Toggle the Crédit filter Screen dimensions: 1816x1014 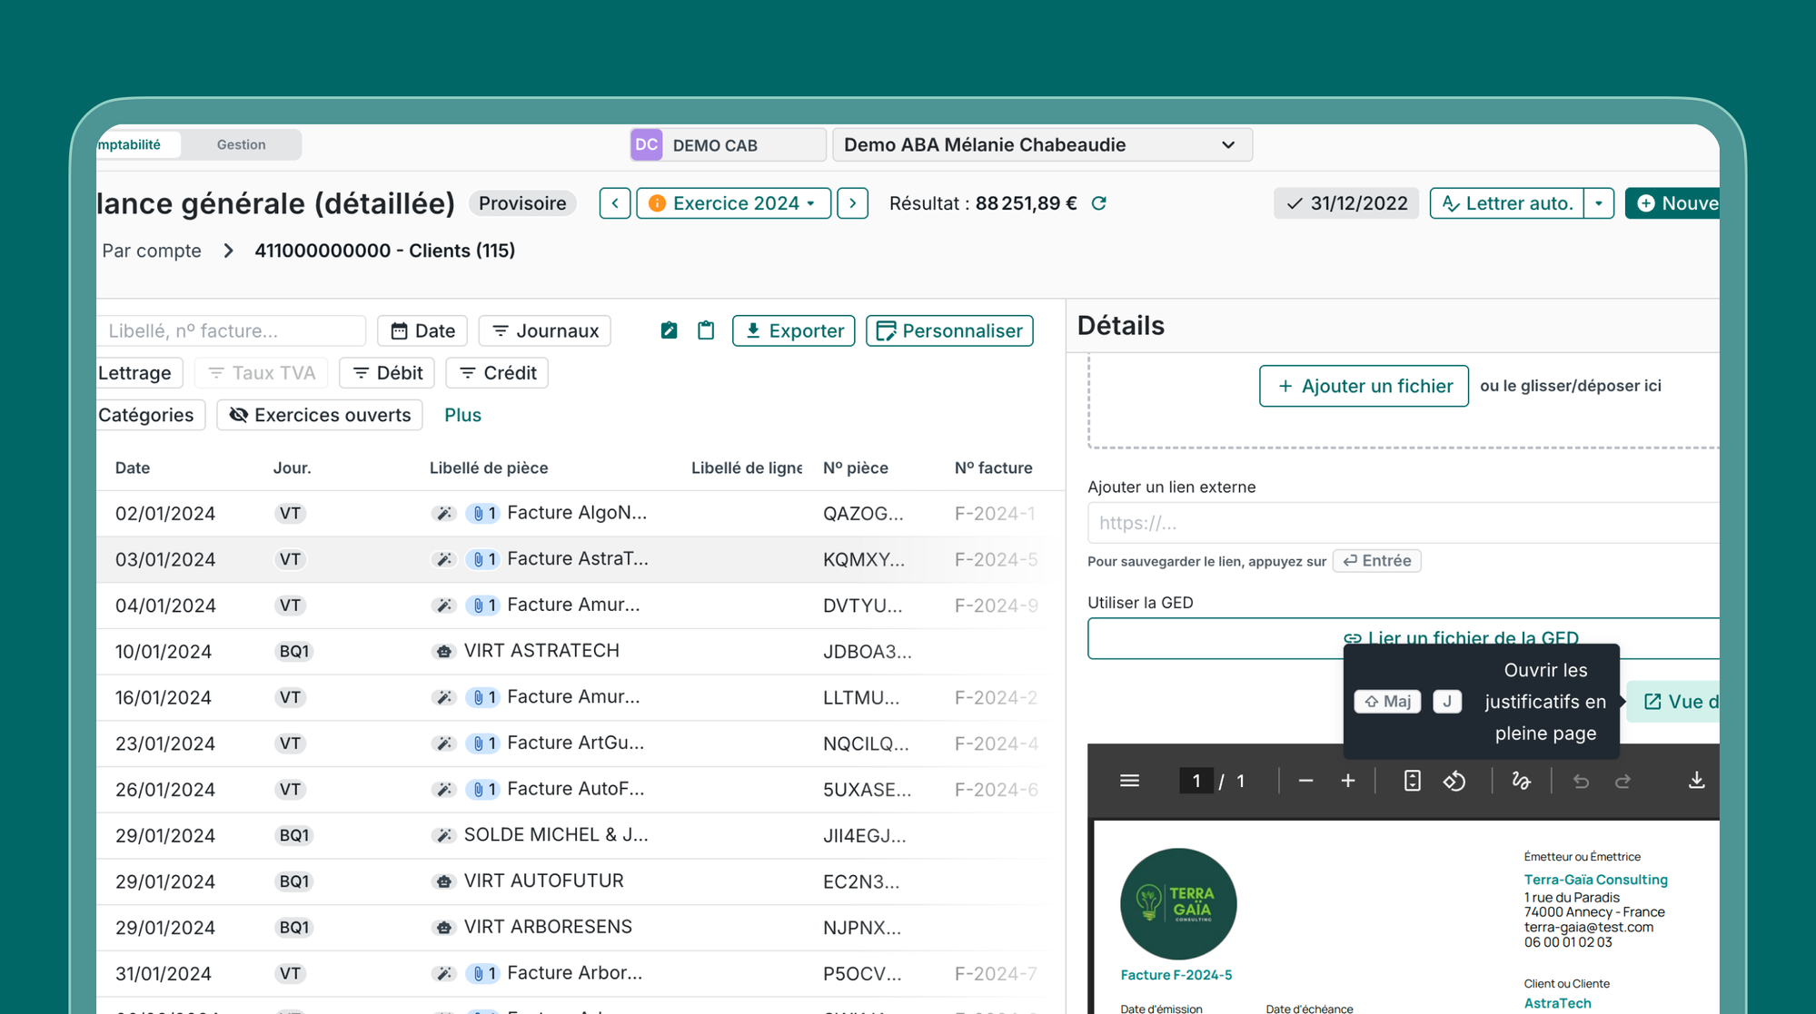tap(497, 373)
